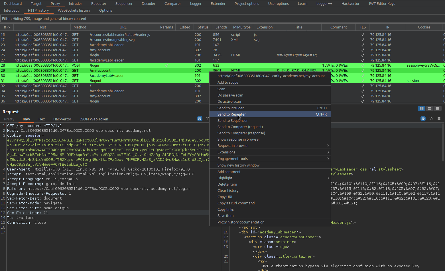Viewport: 445px width, 271px height.
Task: Choose Copy links
Action: coord(270,210)
